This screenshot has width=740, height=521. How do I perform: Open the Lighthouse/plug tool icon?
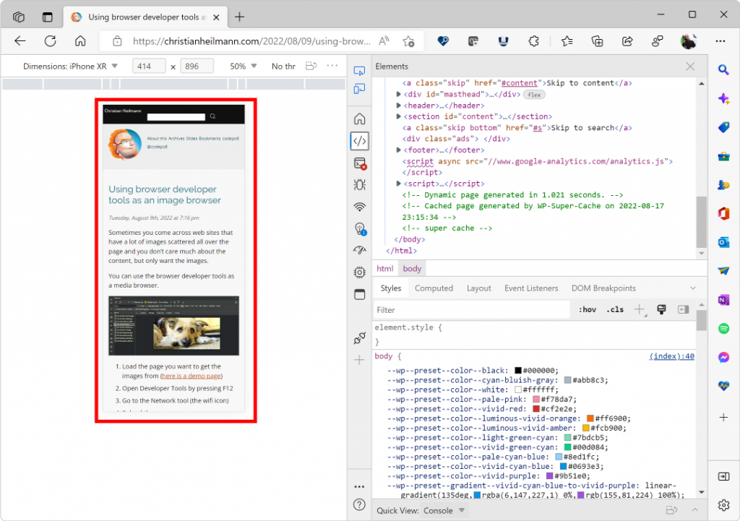359,338
